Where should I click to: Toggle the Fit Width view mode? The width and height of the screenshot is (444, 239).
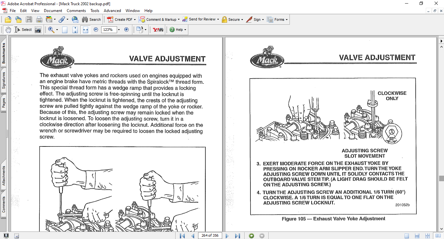coord(86,30)
